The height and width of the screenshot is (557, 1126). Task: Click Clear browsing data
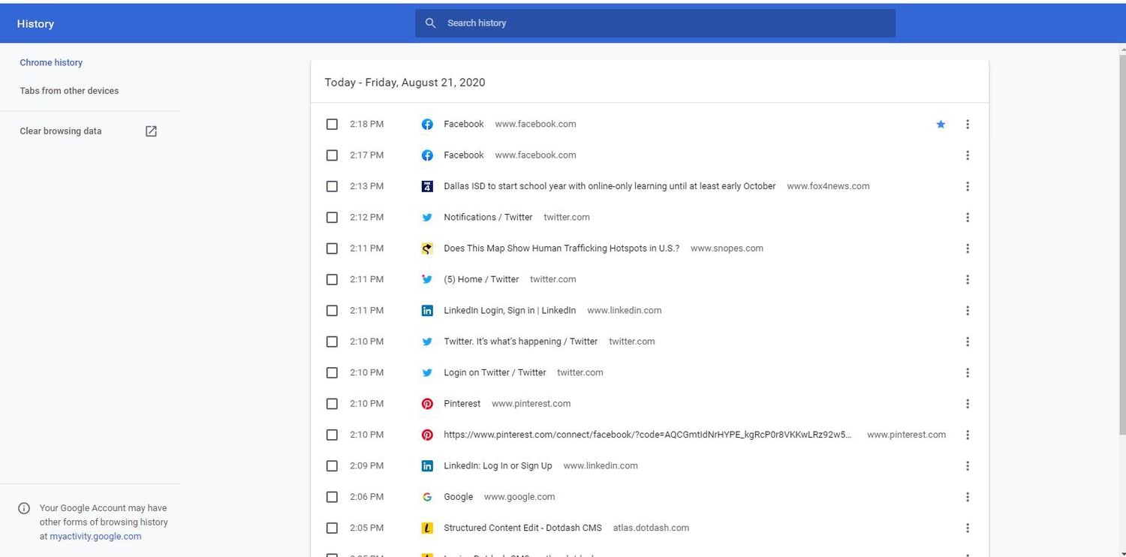point(61,131)
